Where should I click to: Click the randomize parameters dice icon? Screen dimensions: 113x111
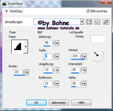coord(97,22)
